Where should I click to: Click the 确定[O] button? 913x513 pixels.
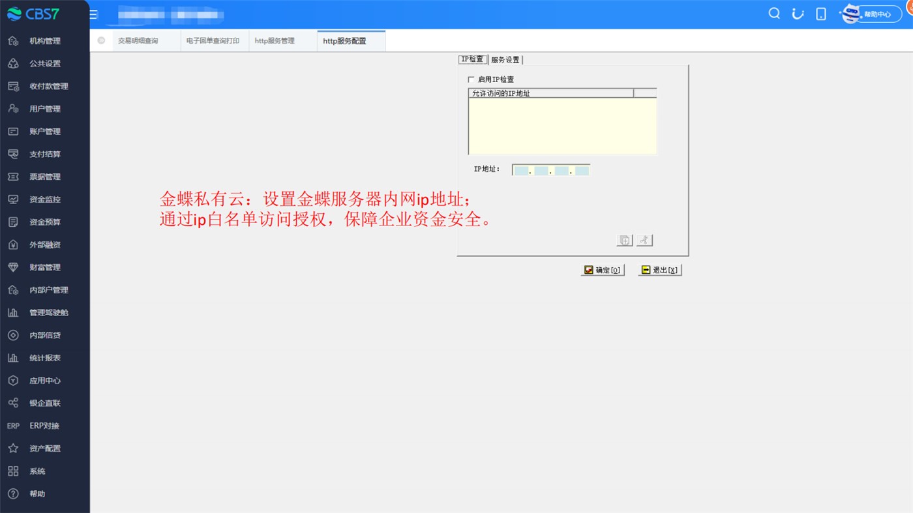(x=603, y=270)
